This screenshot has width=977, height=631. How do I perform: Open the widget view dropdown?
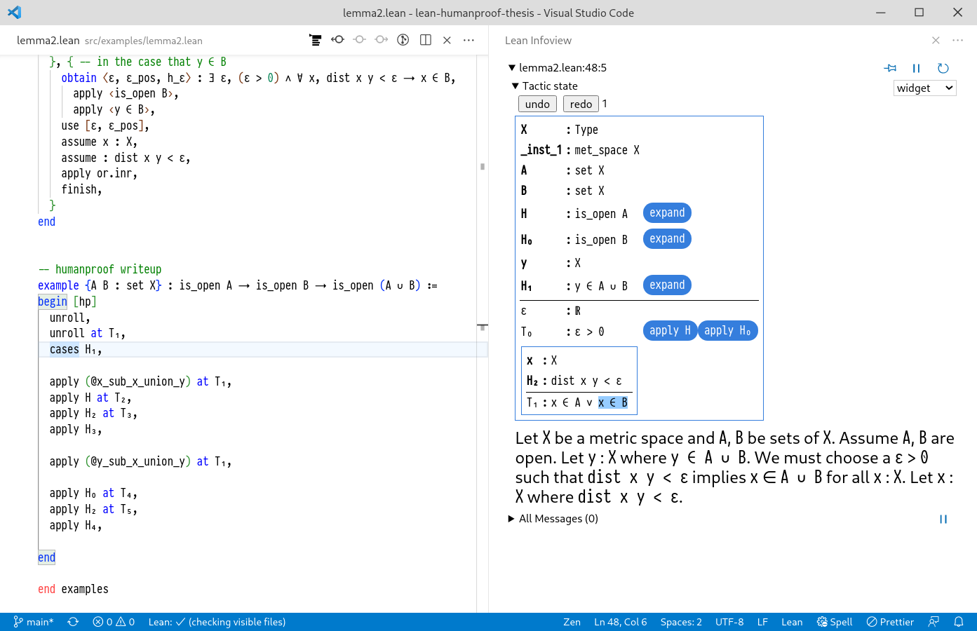click(924, 88)
